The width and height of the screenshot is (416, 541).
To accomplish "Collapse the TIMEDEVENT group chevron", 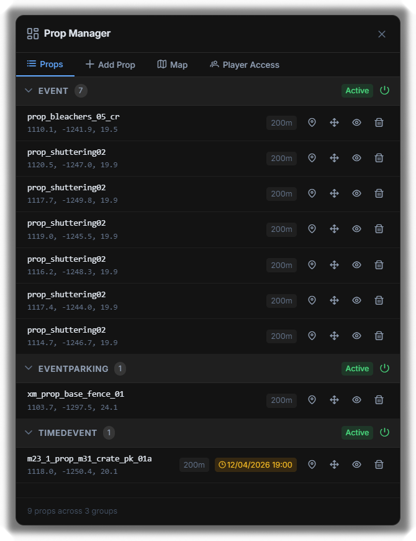I will click(29, 432).
